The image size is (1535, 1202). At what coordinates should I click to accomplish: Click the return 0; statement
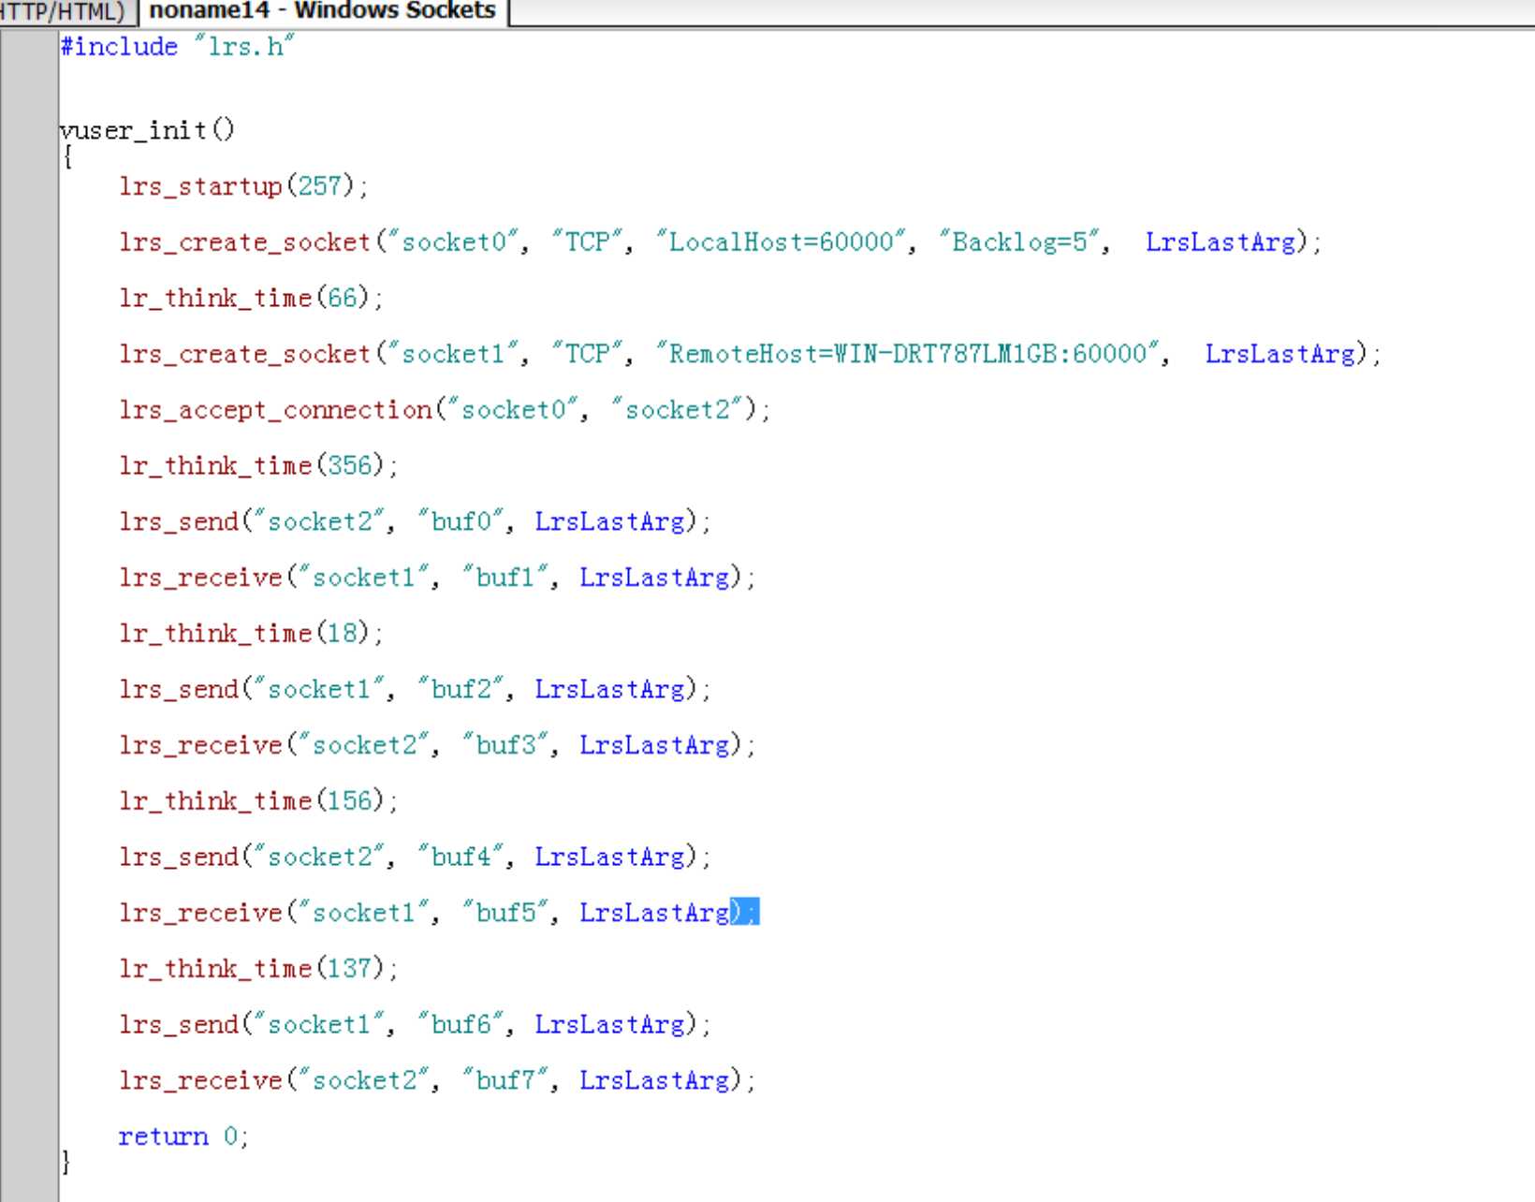(183, 1136)
